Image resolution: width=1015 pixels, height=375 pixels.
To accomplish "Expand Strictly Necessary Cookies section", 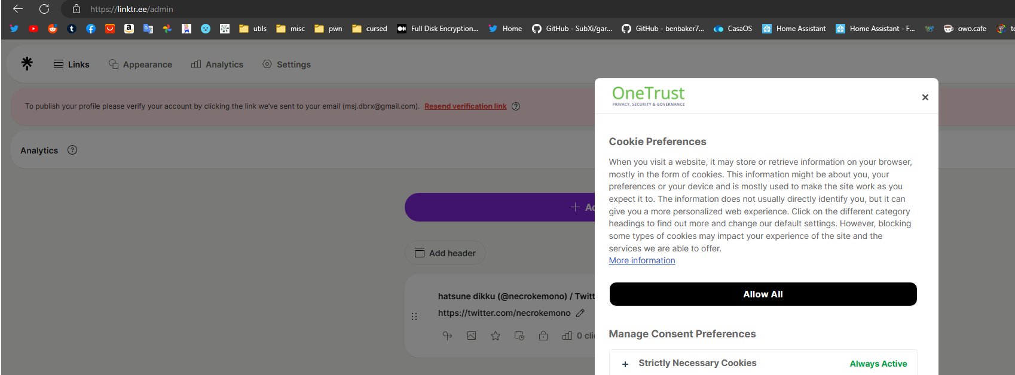I will pos(625,364).
